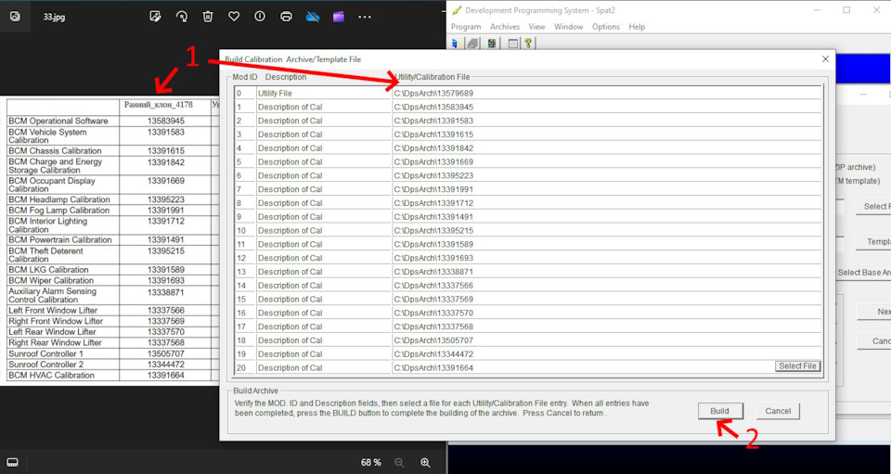Open the Archives menu
Viewport: 891px width, 474px height.
point(505,27)
